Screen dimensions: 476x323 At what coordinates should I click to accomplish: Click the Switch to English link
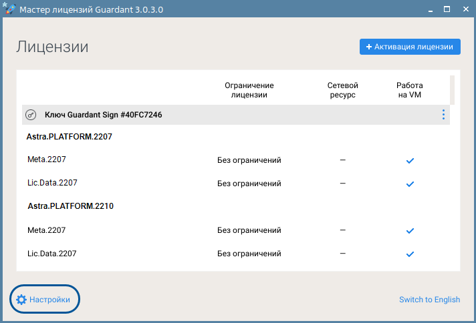click(x=429, y=300)
